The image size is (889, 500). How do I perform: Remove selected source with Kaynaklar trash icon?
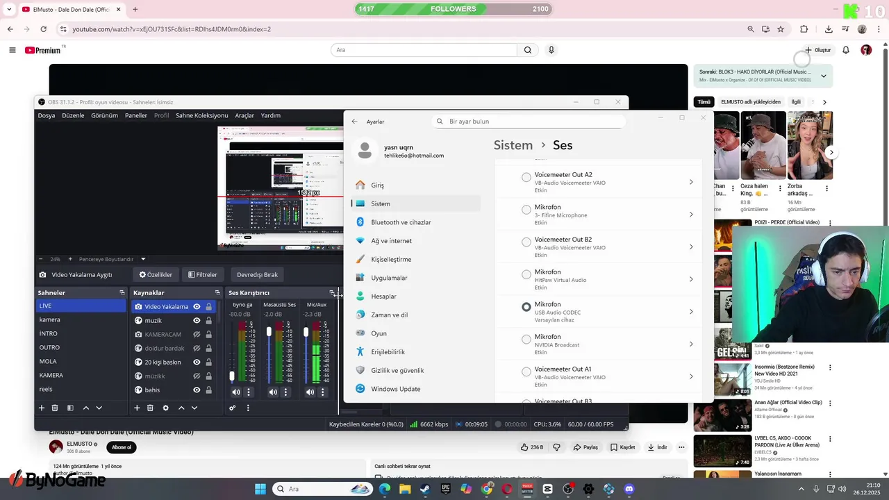click(x=150, y=408)
